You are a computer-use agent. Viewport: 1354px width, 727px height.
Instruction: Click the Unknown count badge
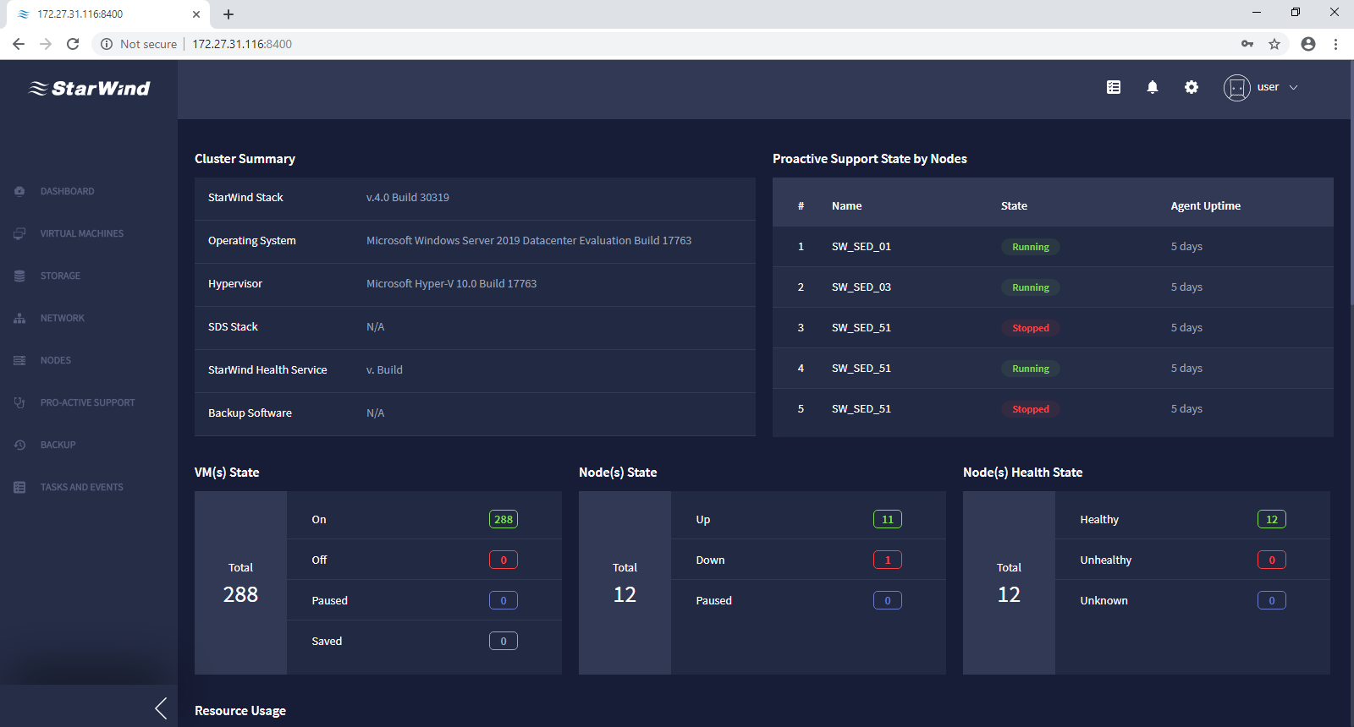(1272, 600)
